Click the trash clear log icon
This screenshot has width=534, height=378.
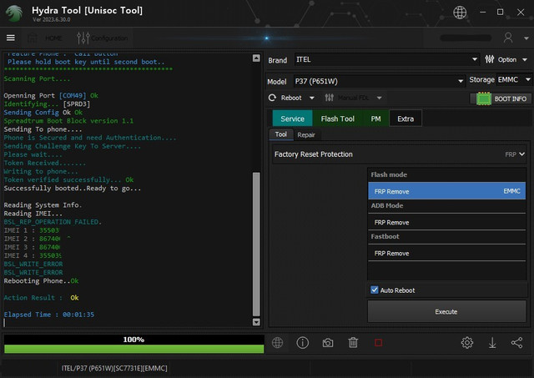(x=353, y=343)
